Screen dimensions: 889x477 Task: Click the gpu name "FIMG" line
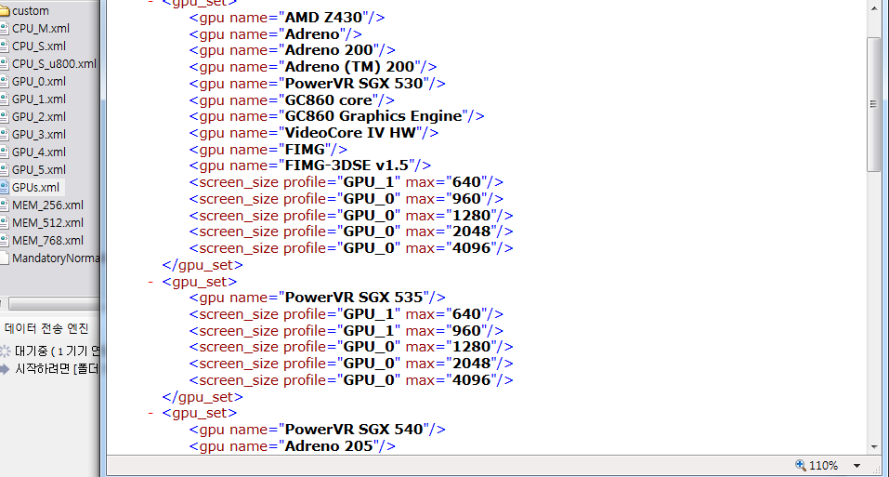tap(268, 149)
